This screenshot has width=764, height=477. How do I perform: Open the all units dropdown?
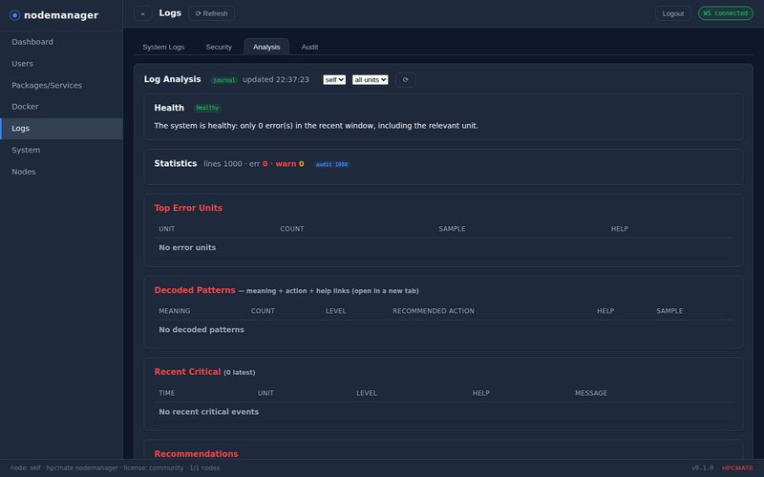pos(371,80)
